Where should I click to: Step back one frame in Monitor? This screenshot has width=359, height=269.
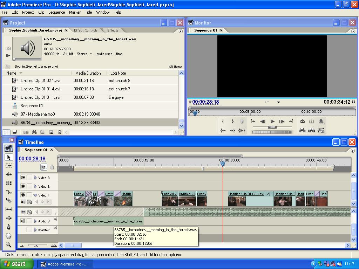tap(263, 122)
